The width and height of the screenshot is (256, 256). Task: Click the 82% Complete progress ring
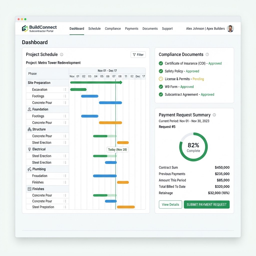pos(193,147)
